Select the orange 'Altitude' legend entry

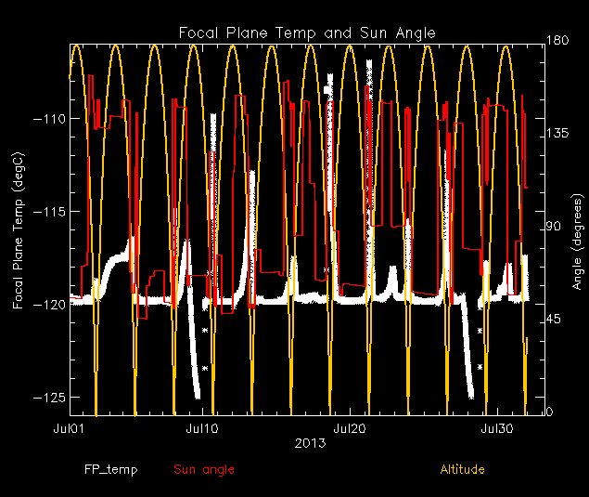pyautogui.click(x=462, y=470)
